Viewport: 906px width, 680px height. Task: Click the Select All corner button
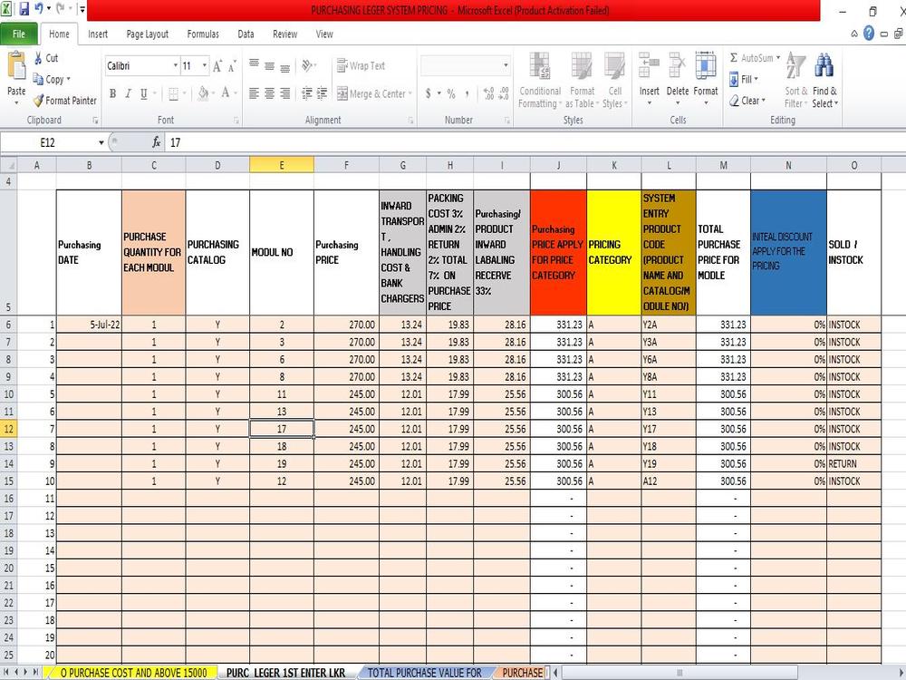coord(9,165)
